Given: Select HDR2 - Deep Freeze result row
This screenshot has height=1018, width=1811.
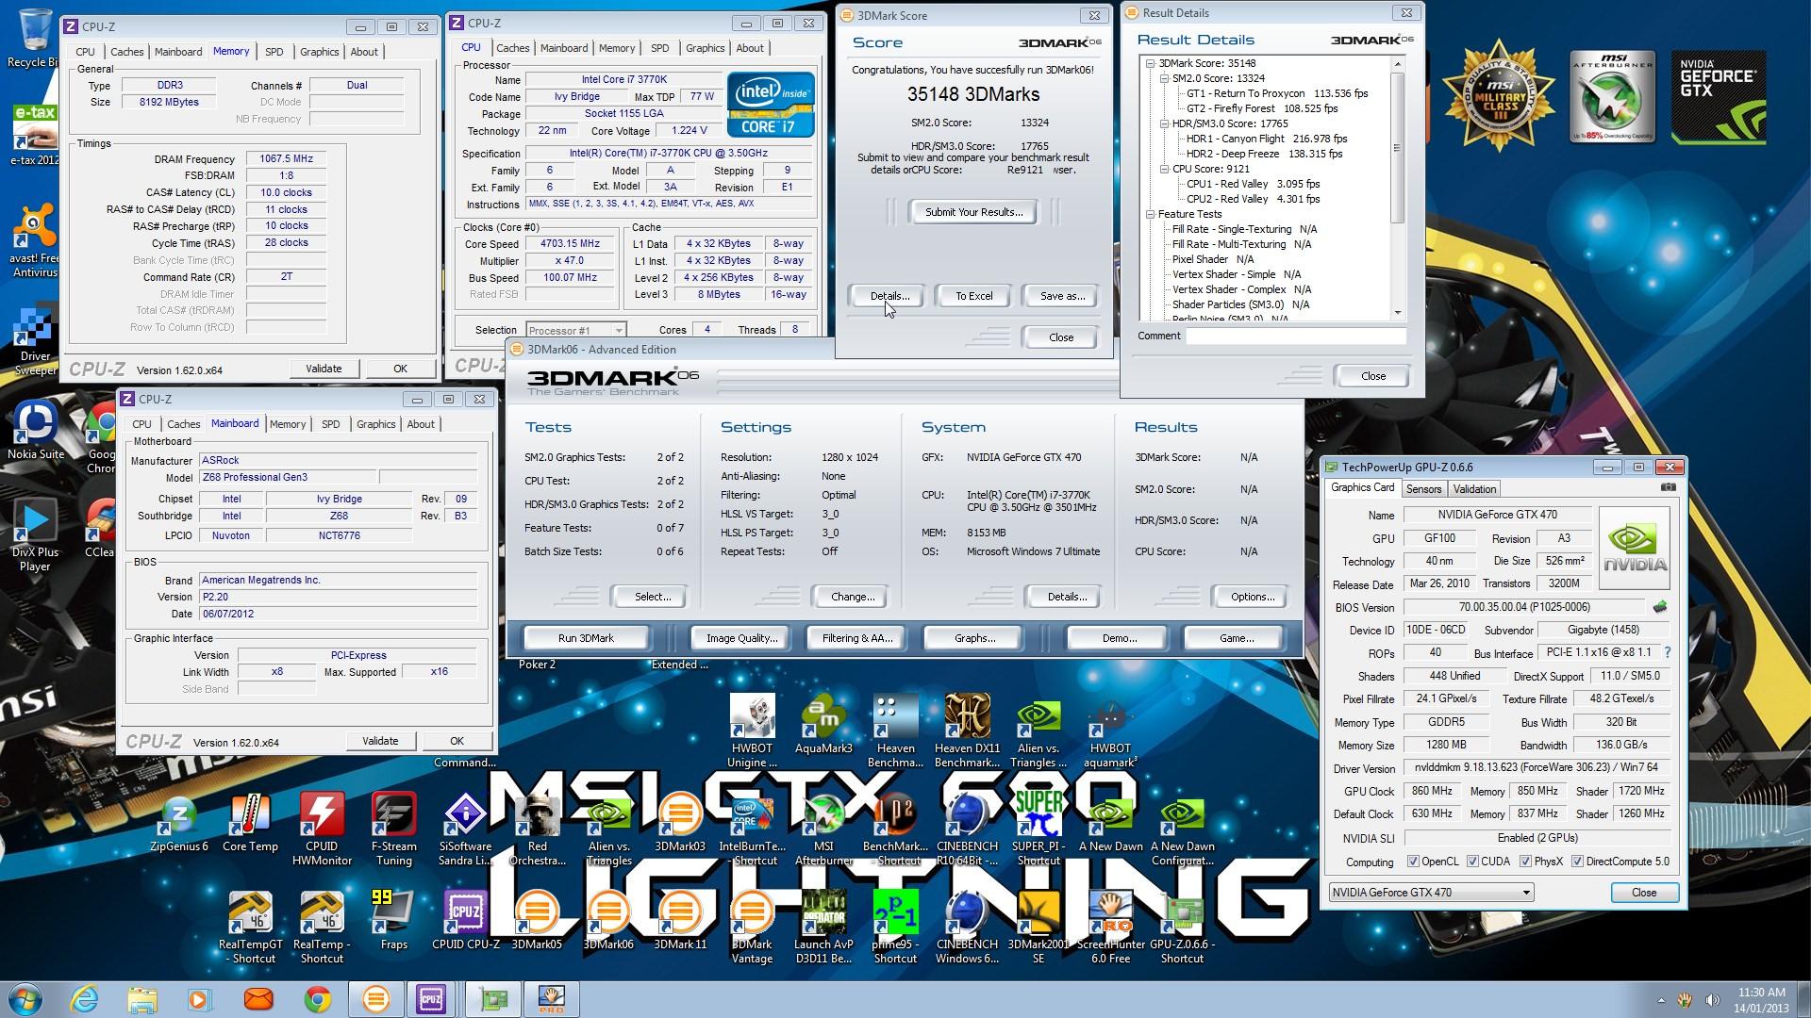Looking at the screenshot, I should coord(1264,154).
